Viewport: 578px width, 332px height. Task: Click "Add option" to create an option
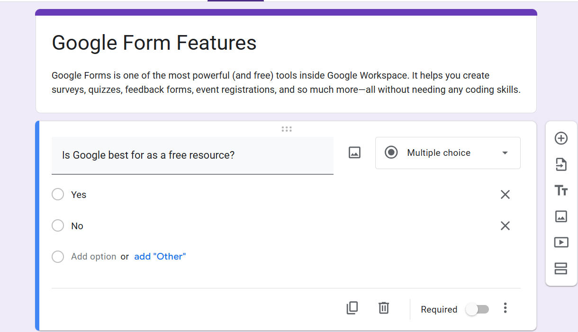93,256
